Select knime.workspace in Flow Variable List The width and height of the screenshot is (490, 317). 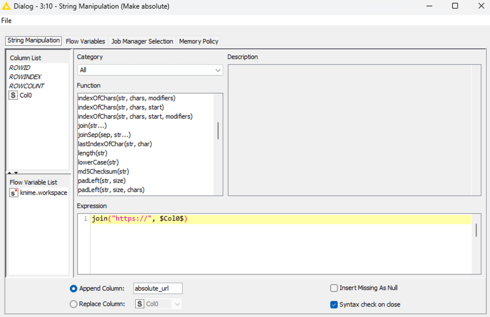point(43,193)
